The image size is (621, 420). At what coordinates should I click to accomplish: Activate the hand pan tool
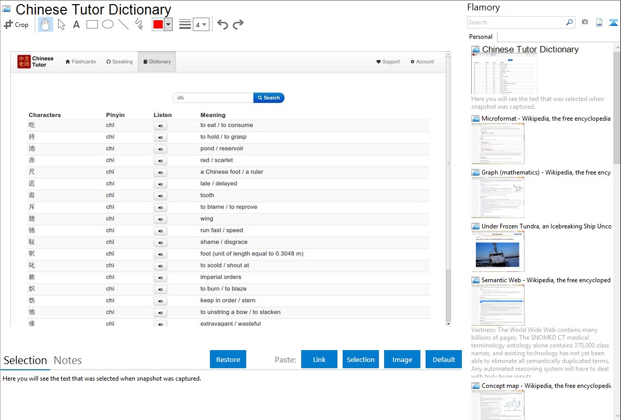click(45, 24)
